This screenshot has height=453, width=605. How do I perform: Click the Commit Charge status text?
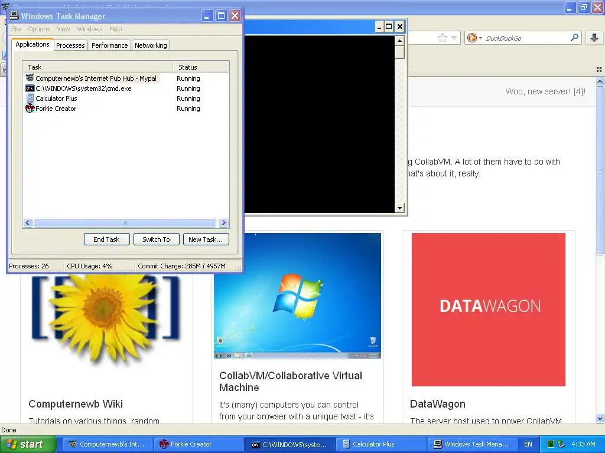[181, 266]
